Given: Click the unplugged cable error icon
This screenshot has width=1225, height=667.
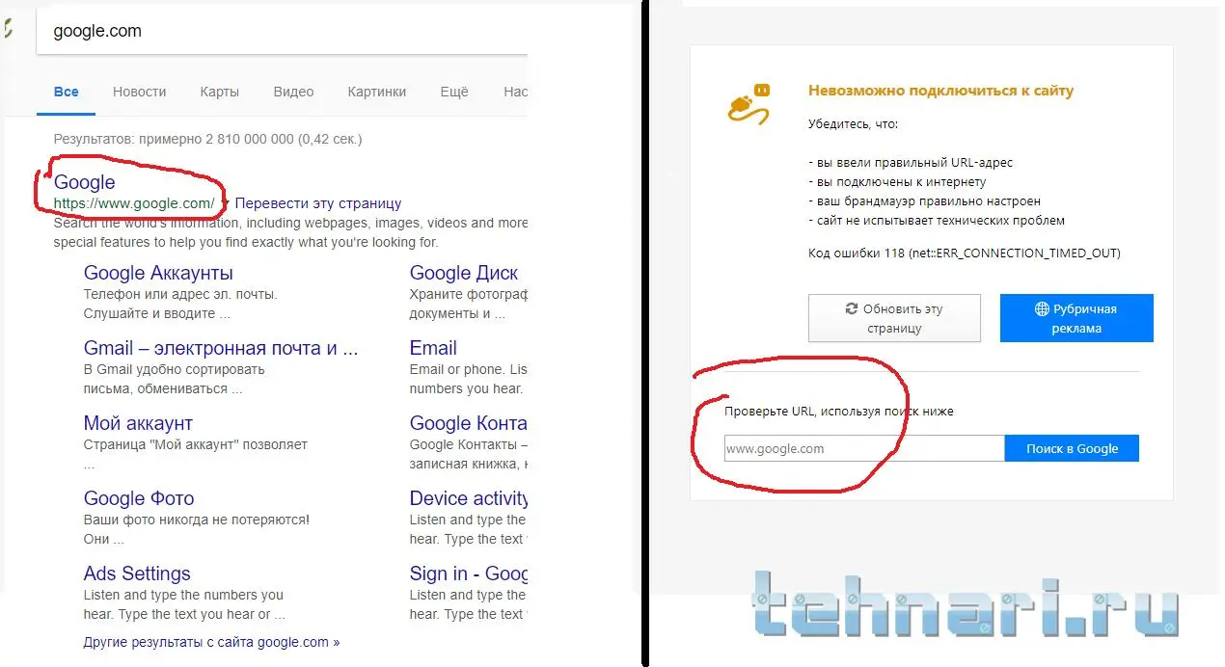Looking at the screenshot, I should click(x=749, y=104).
